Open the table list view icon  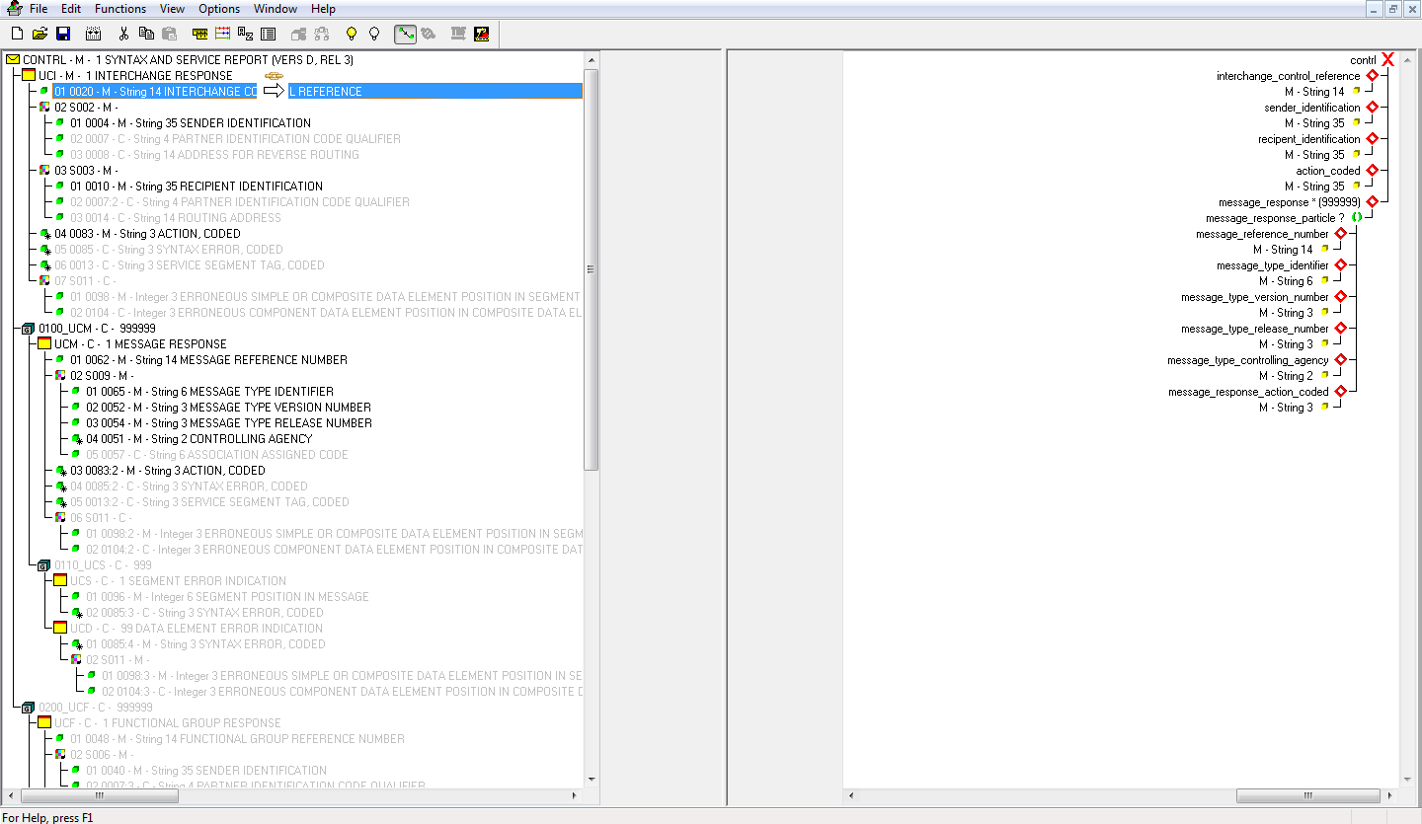(268, 33)
